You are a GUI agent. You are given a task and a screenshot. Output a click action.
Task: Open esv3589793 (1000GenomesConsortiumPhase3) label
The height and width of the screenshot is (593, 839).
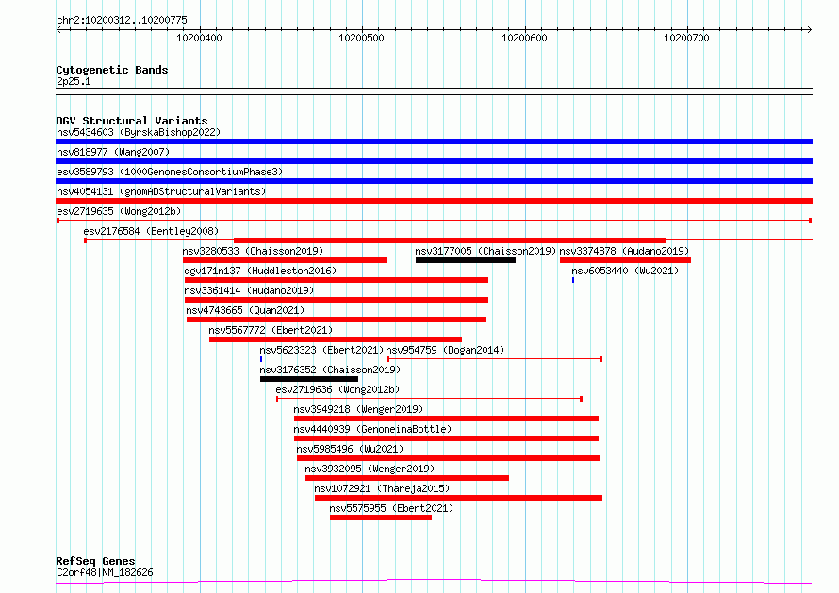(170, 172)
